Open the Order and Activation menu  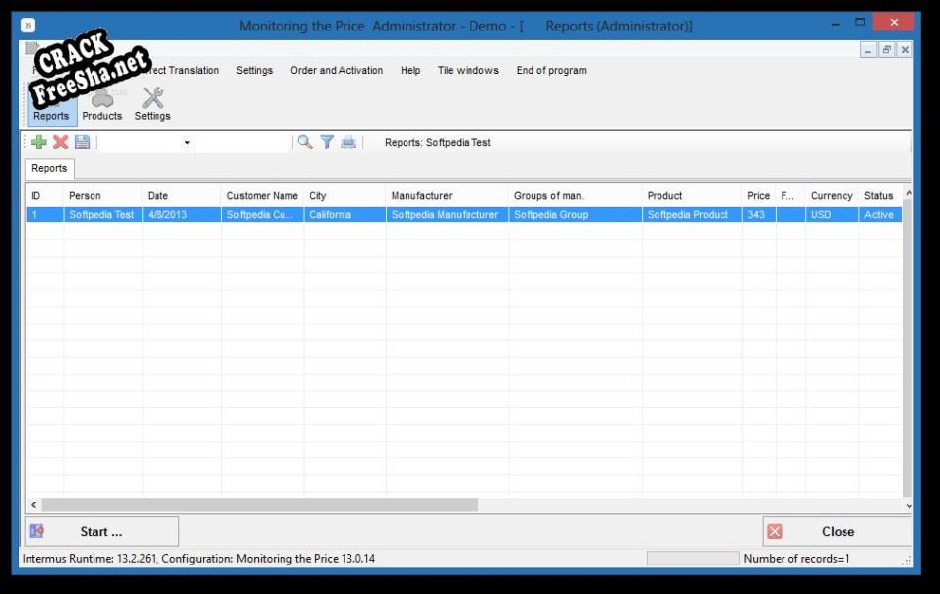pyautogui.click(x=337, y=70)
